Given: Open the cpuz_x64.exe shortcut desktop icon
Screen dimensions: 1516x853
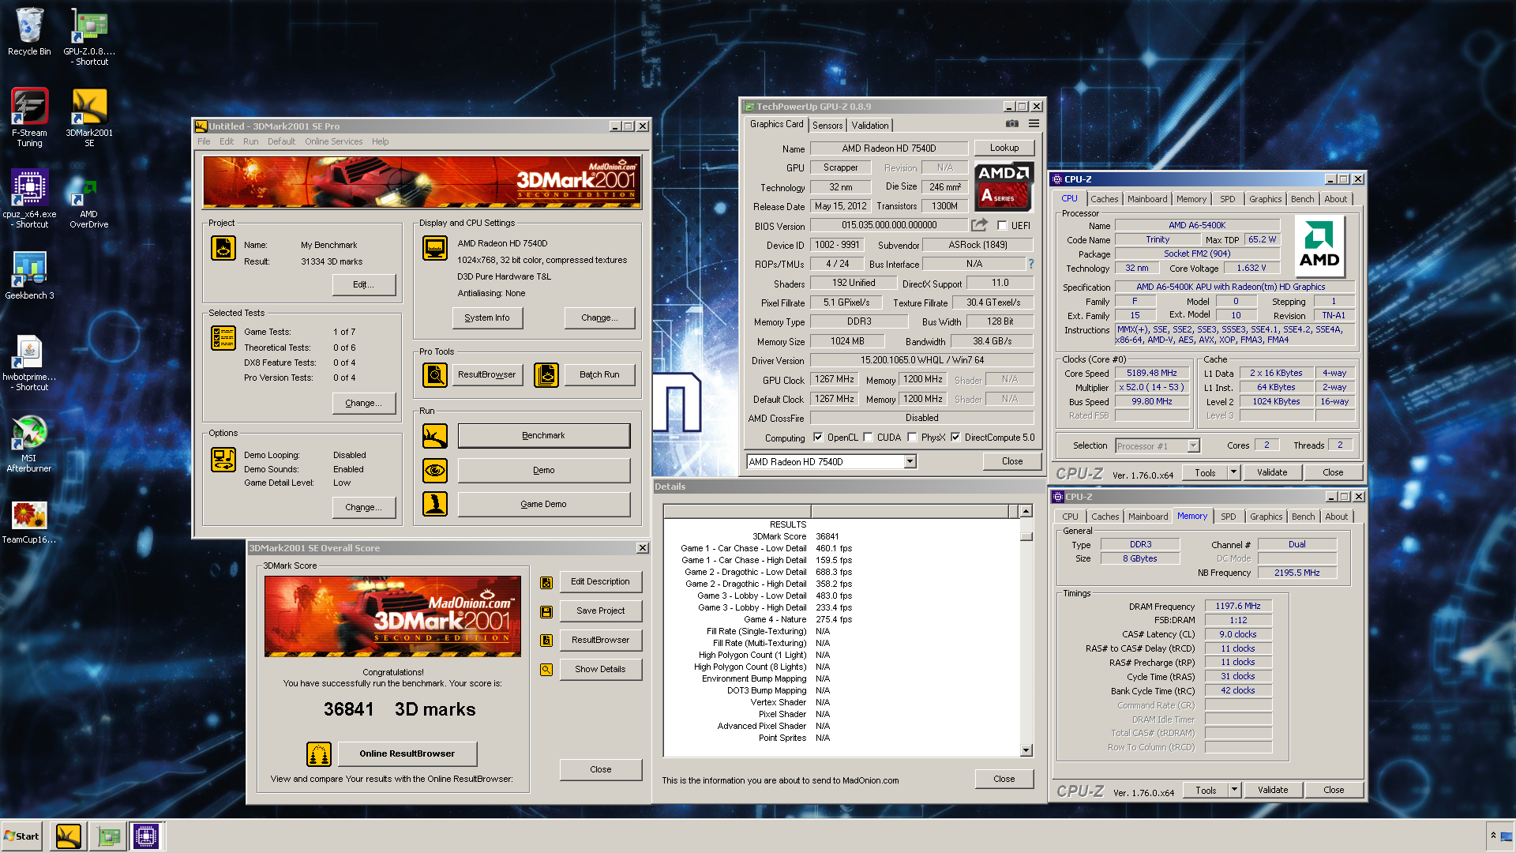Looking at the screenshot, I should point(29,198).
